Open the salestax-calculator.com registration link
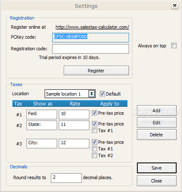Image resolution: width=182 pixels, height=192 pixels. click(92, 27)
